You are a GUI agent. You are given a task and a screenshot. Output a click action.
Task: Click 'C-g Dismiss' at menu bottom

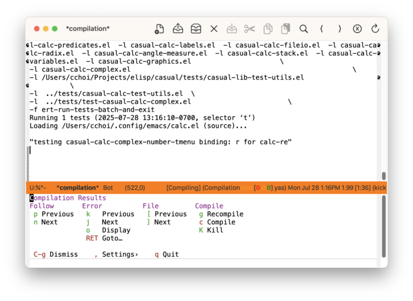tap(55, 254)
